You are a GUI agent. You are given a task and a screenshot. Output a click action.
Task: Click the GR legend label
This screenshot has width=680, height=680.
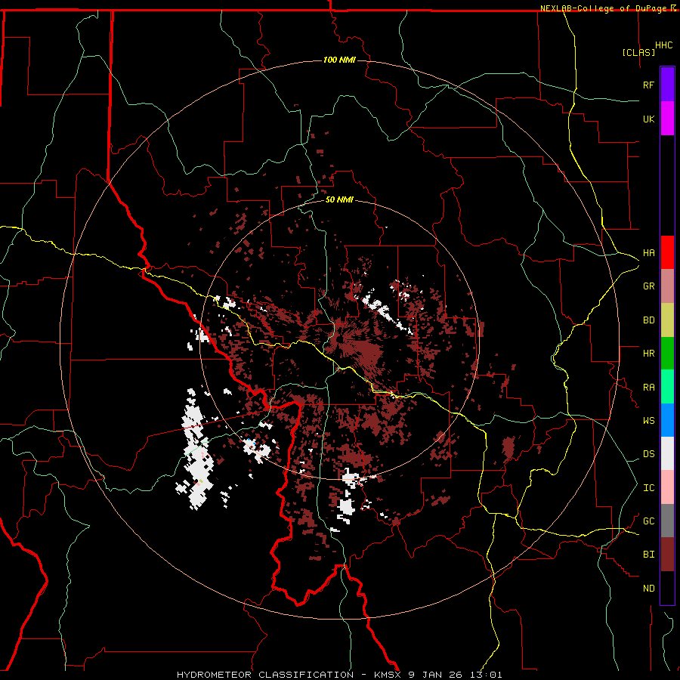coord(648,286)
